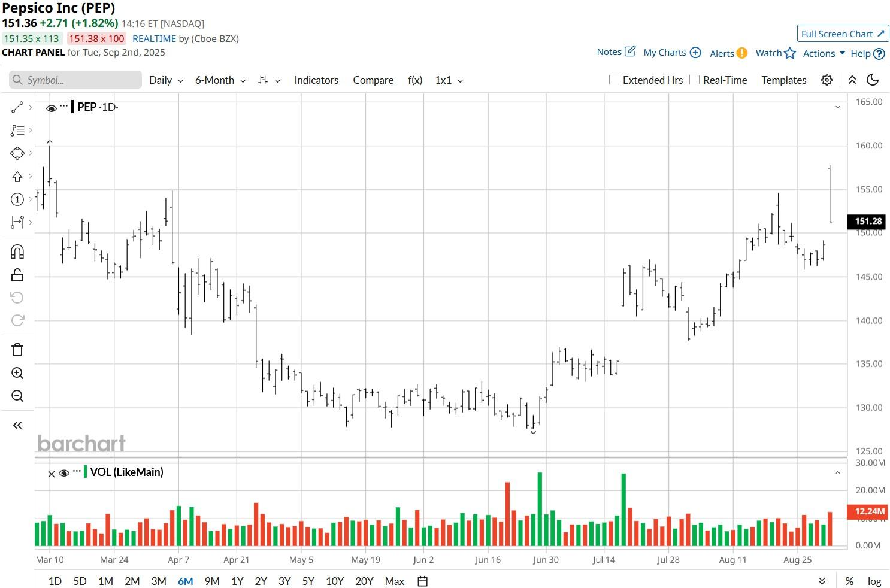
Task: Select the 1Y time range
Action: [x=237, y=581]
